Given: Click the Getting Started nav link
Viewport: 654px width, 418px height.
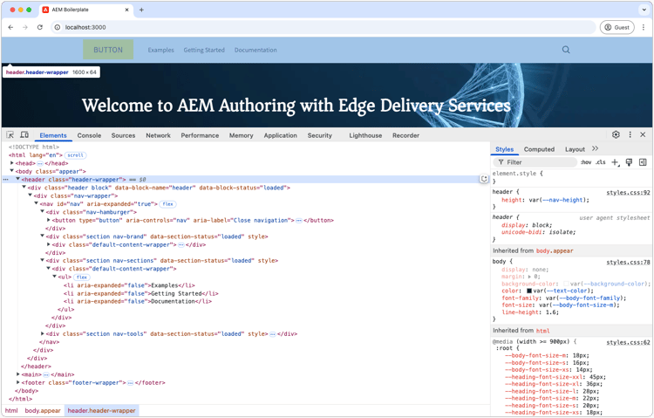Looking at the screenshot, I should (x=204, y=50).
